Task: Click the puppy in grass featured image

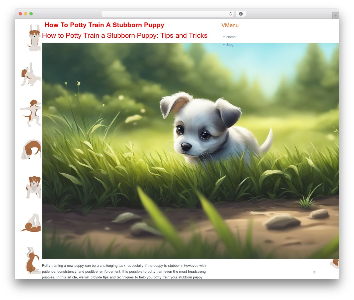Action: pyautogui.click(x=190, y=151)
